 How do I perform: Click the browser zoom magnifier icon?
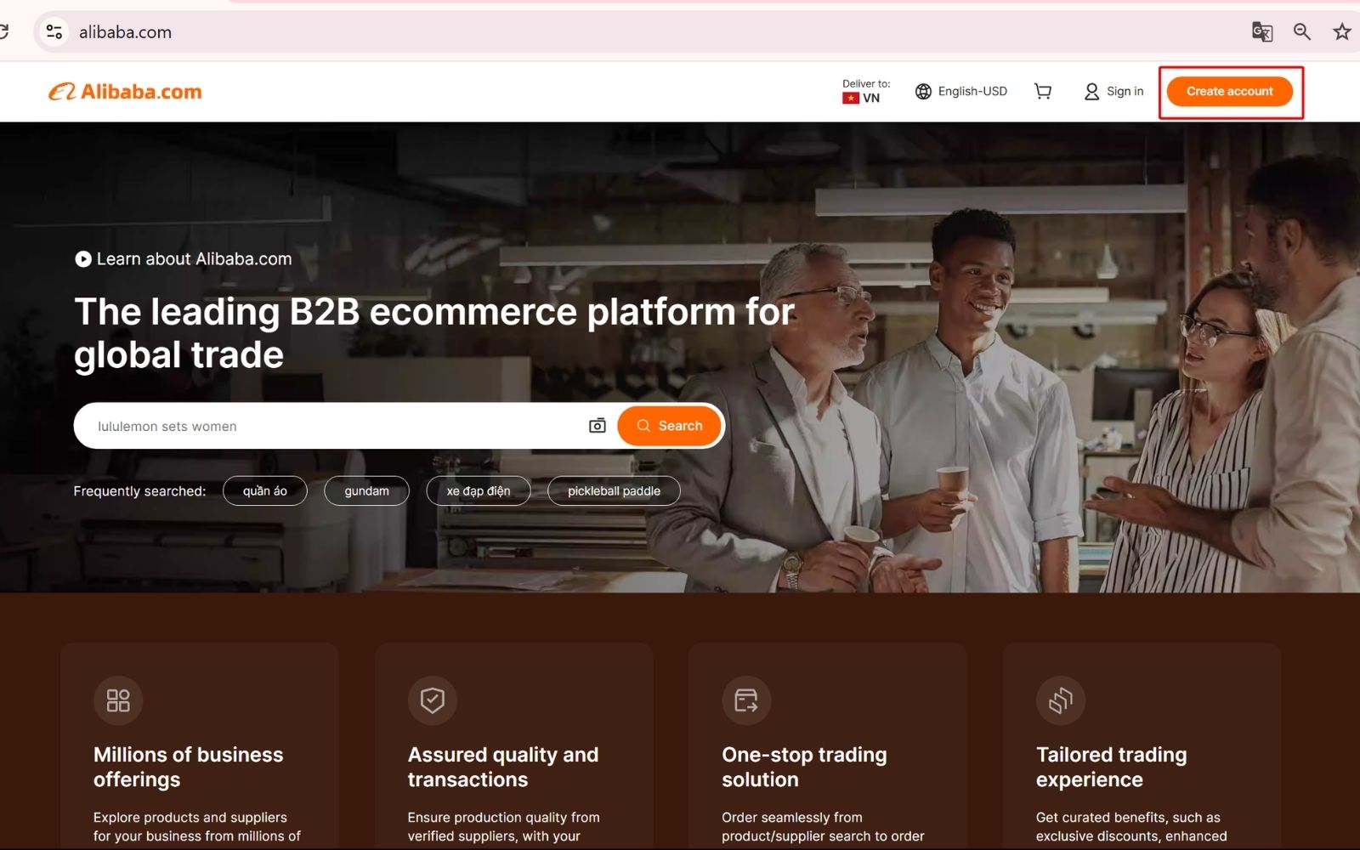pyautogui.click(x=1301, y=31)
